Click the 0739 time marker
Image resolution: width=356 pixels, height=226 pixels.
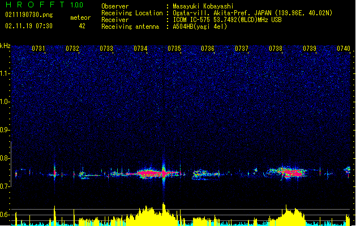(x=310, y=49)
